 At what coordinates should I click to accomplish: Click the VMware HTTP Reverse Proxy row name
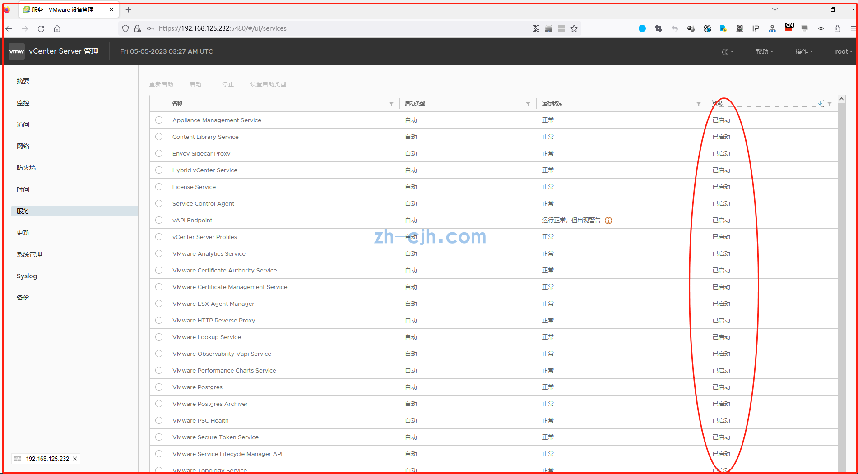click(213, 320)
